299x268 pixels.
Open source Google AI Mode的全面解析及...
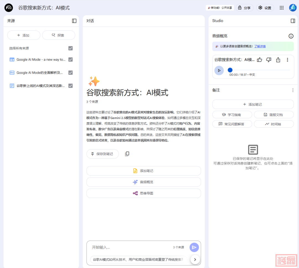click(x=40, y=73)
